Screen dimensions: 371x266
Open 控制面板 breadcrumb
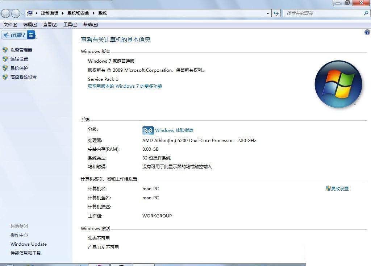pyautogui.click(x=49, y=13)
